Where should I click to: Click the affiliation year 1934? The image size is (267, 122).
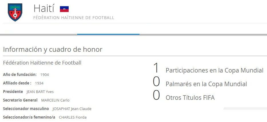pyautogui.click(x=39, y=83)
